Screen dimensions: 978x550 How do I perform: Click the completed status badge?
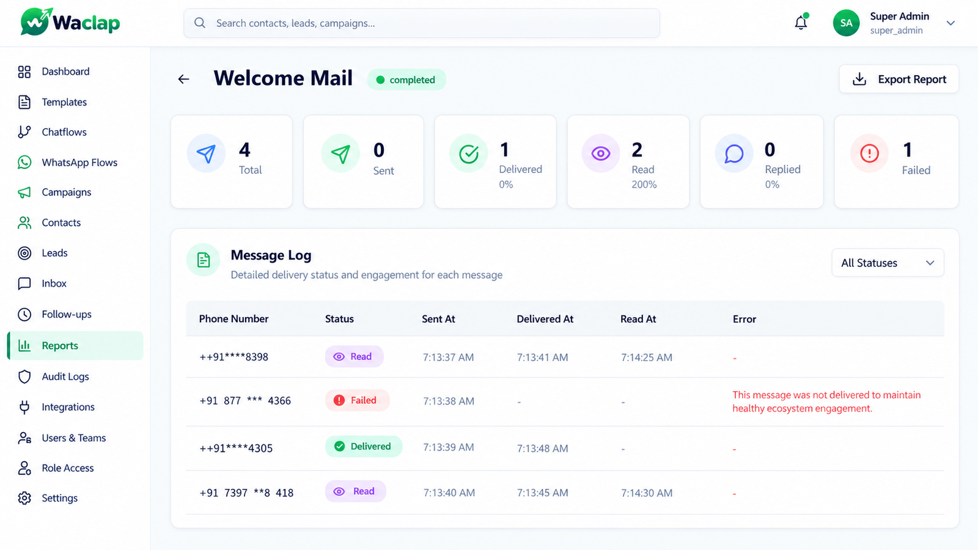(x=406, y=80)
